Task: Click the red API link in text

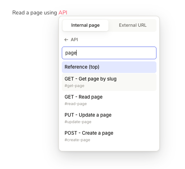Action: (x=63, y=13)
